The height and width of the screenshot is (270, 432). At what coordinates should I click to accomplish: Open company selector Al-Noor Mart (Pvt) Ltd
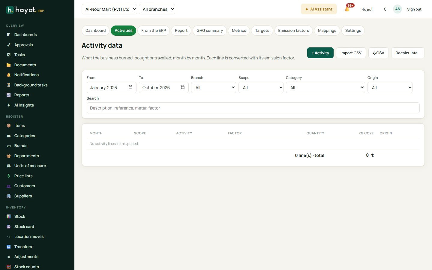click(x=109, y=9)
